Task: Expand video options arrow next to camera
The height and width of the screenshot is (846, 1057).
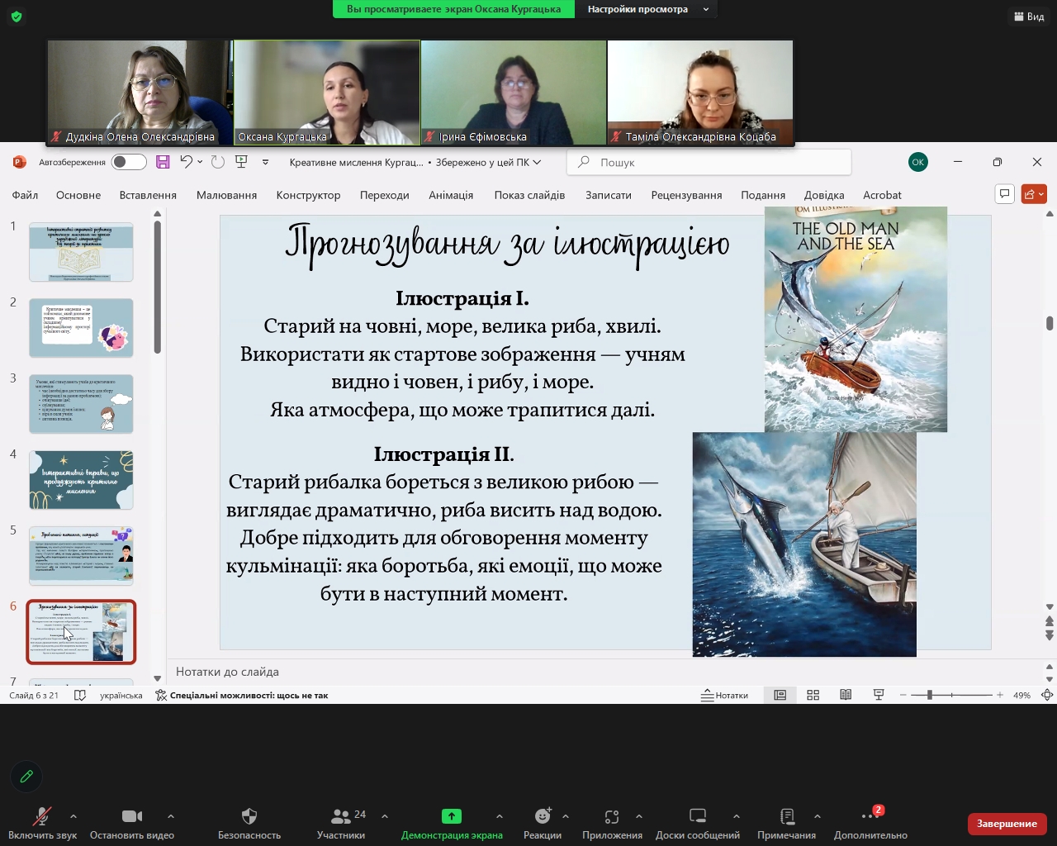Action: point(171,816)
